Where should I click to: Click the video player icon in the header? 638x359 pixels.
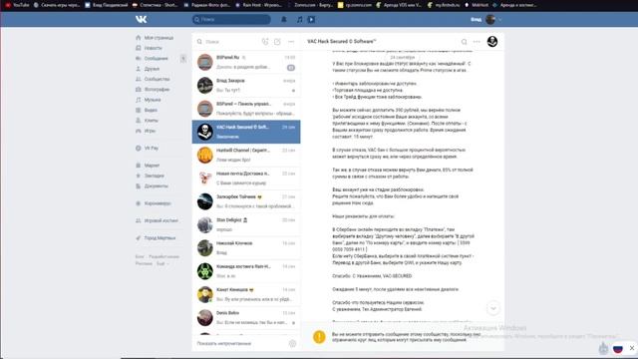311,19
